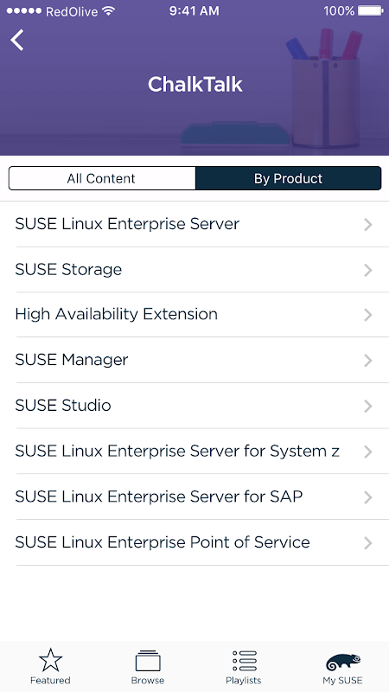The image size is (389, 692).
Task: Expand the SUSE Storage chevron
Action: (x=368, y=270)
